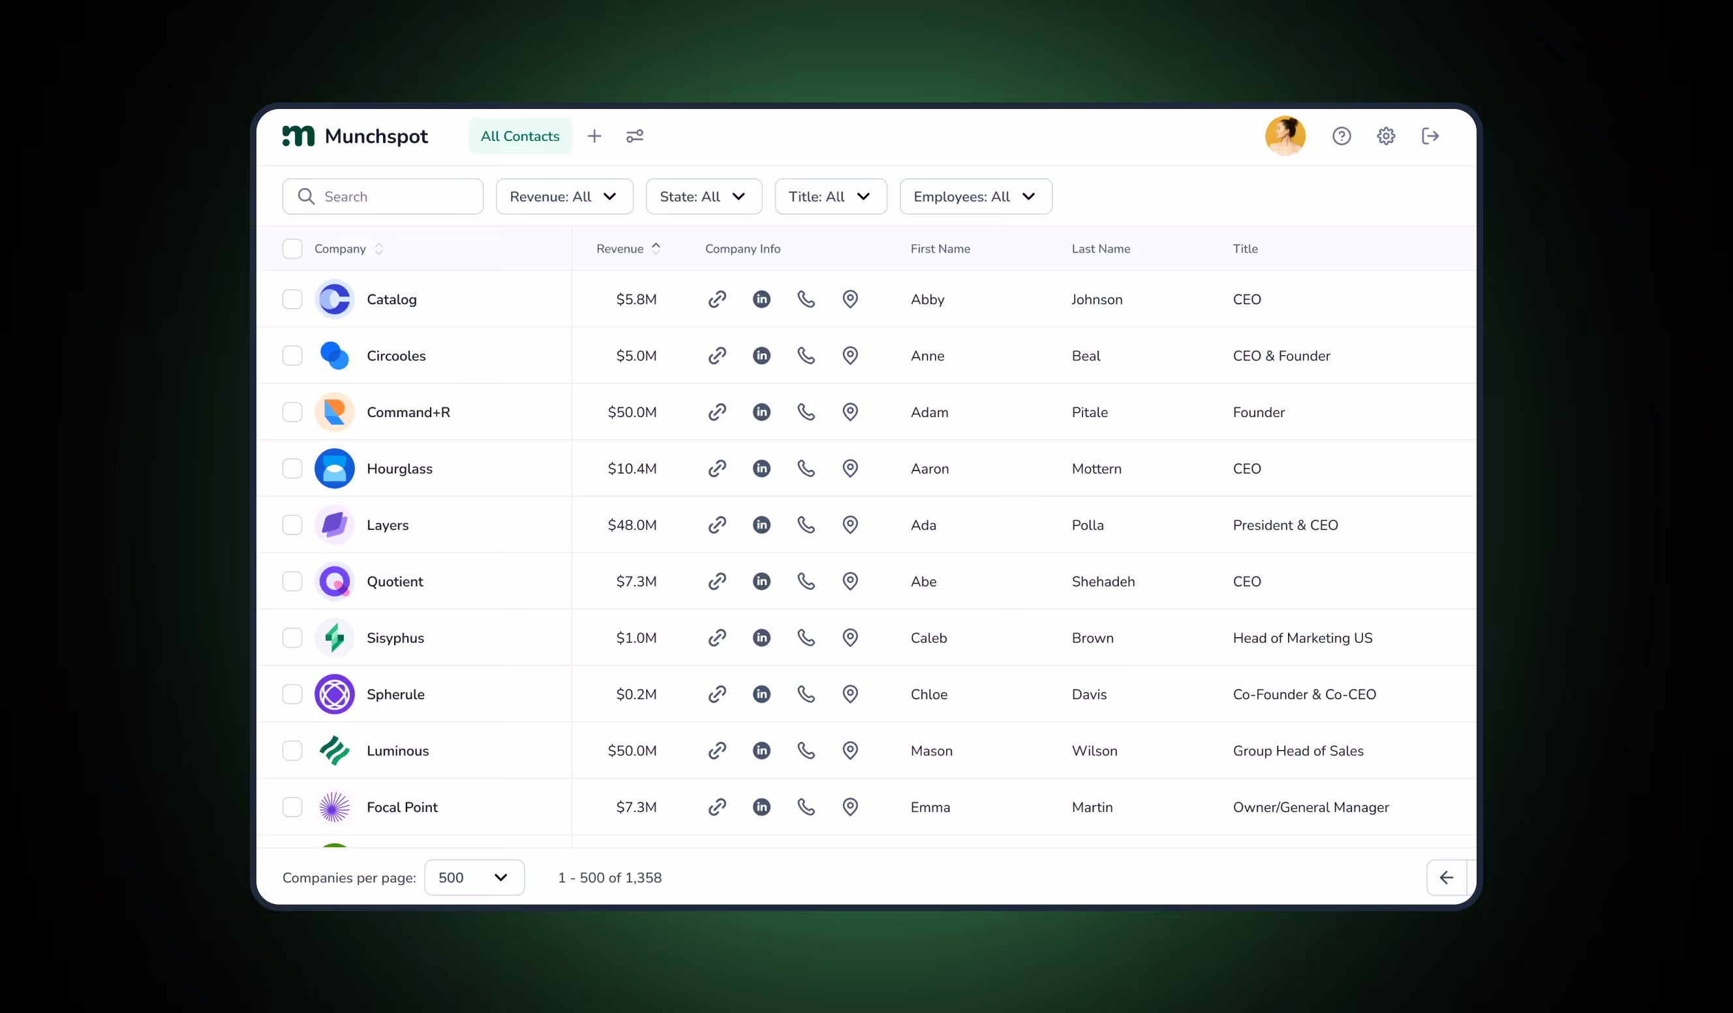Screen dimensions: 1733x1013
Task: Open the website link for Catalog
Action: coord(717,299)
